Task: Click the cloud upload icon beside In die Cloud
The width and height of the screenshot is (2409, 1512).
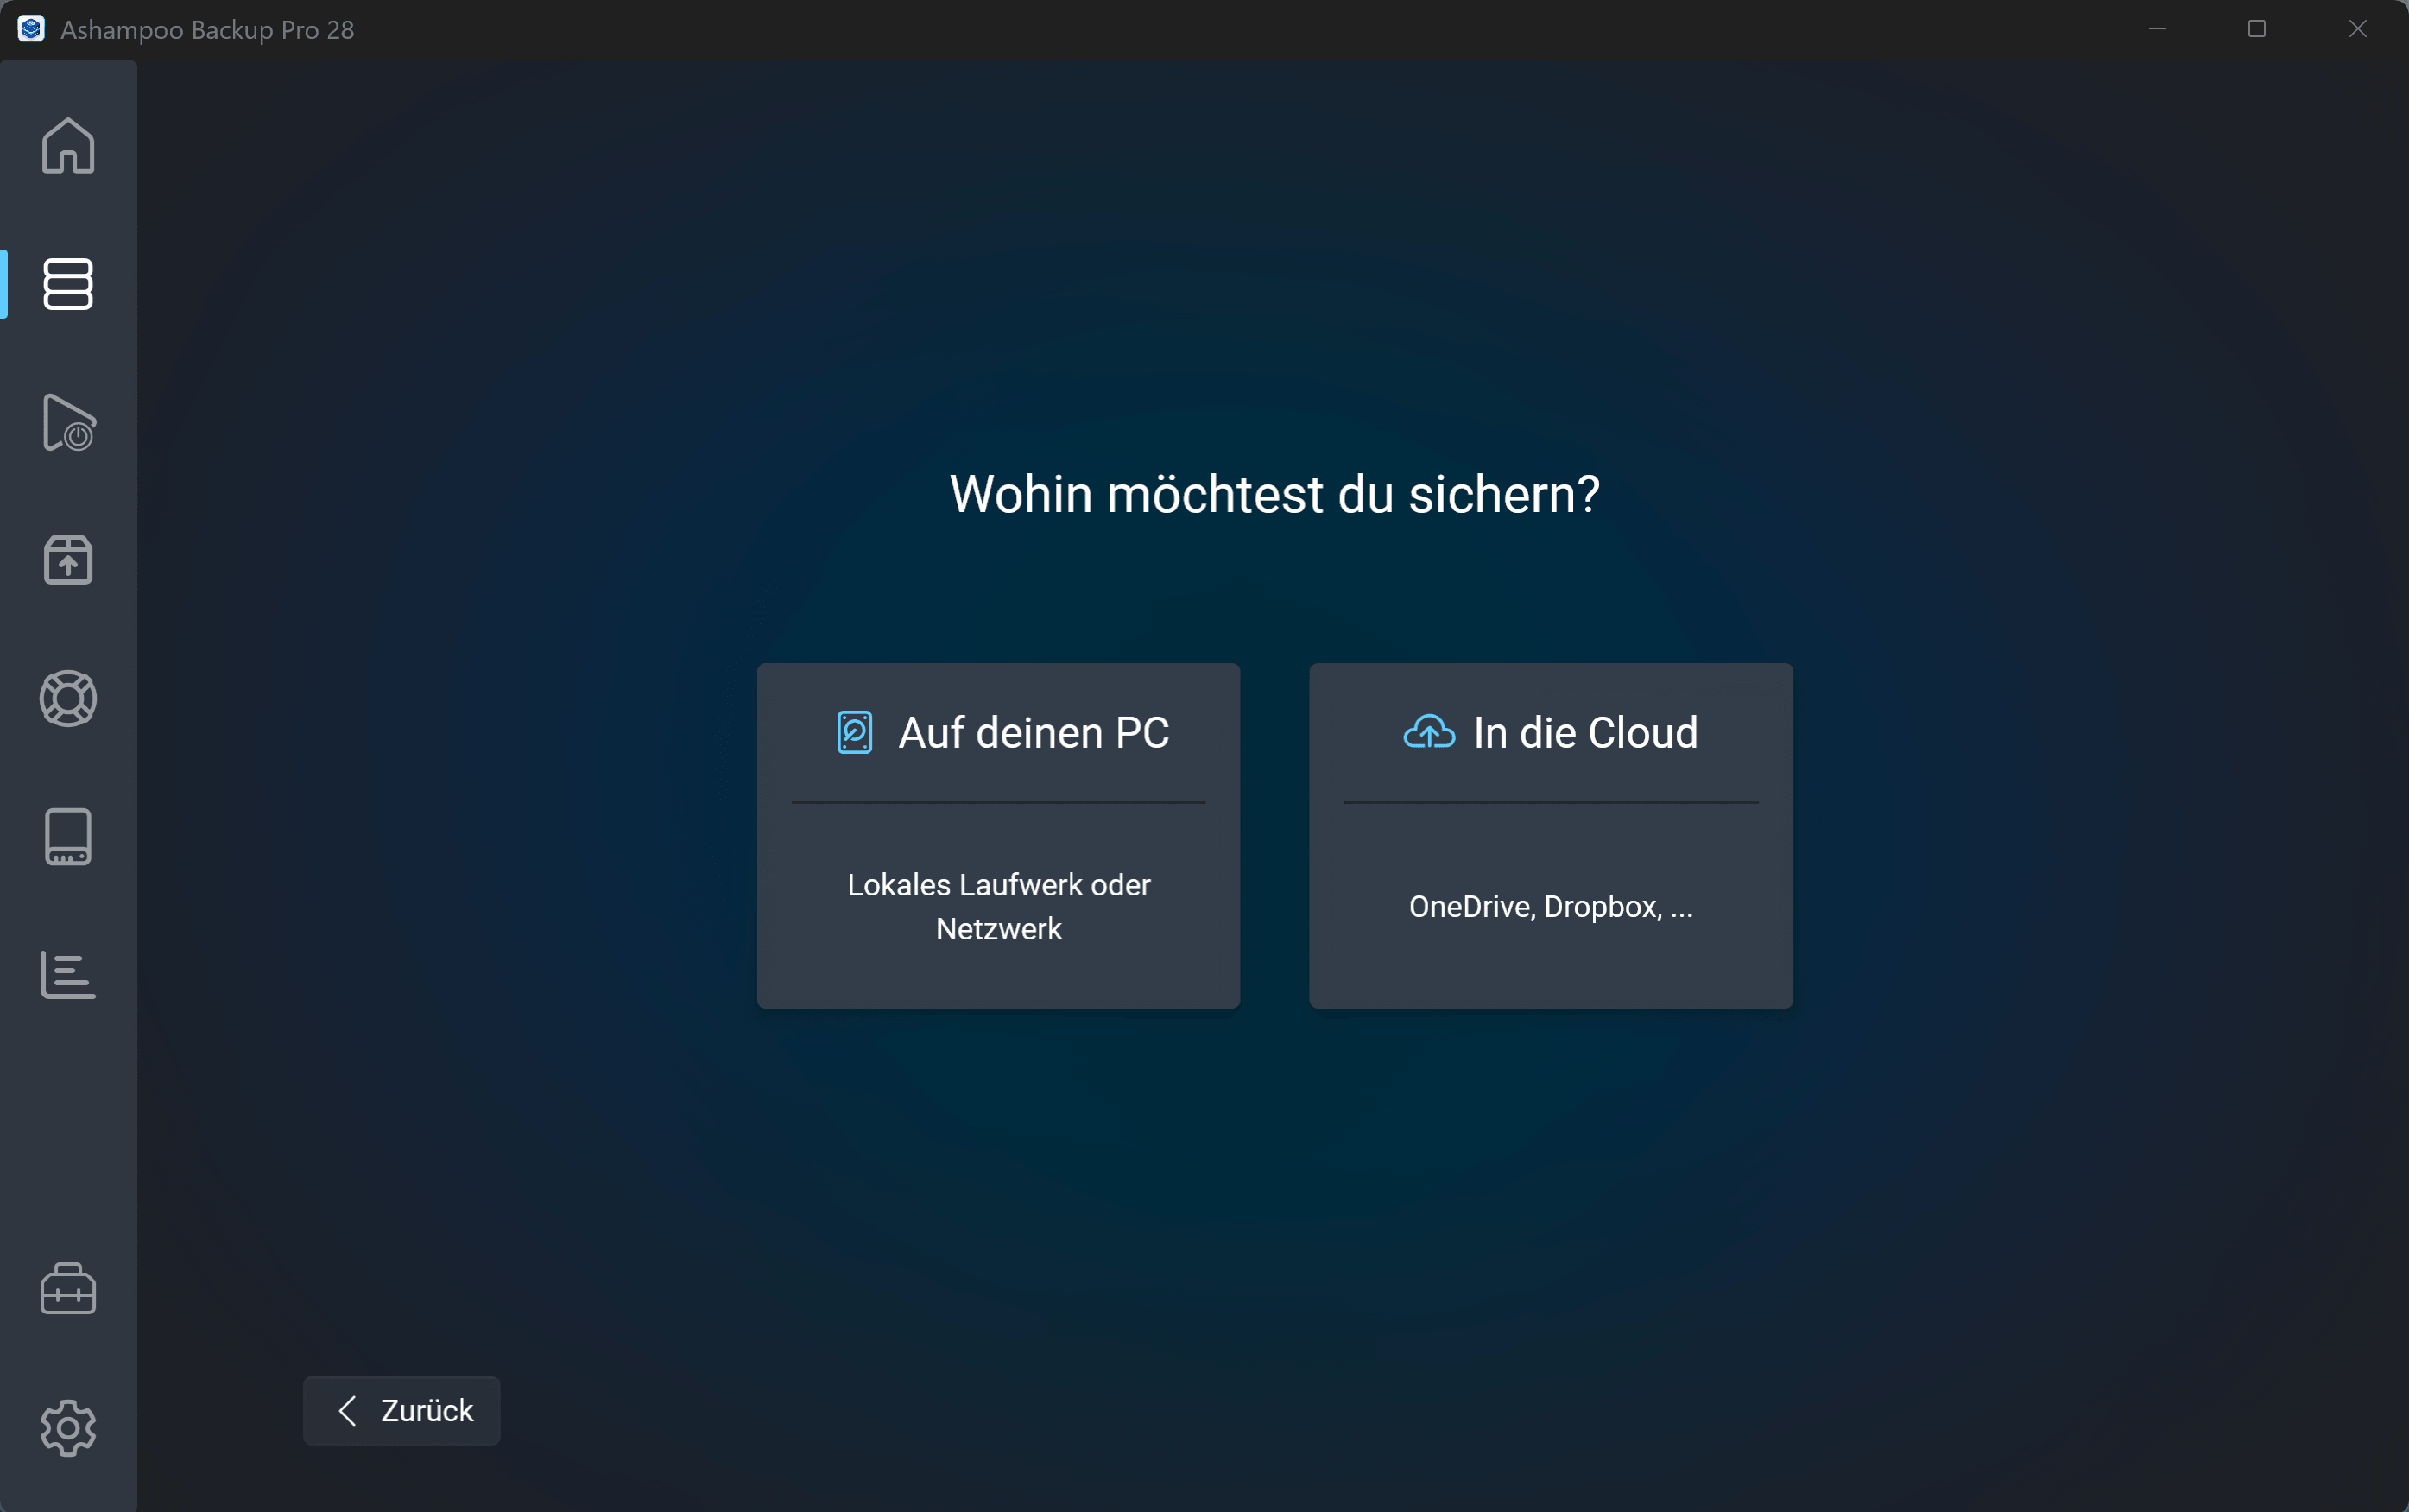Action: tap(1429, 732)
